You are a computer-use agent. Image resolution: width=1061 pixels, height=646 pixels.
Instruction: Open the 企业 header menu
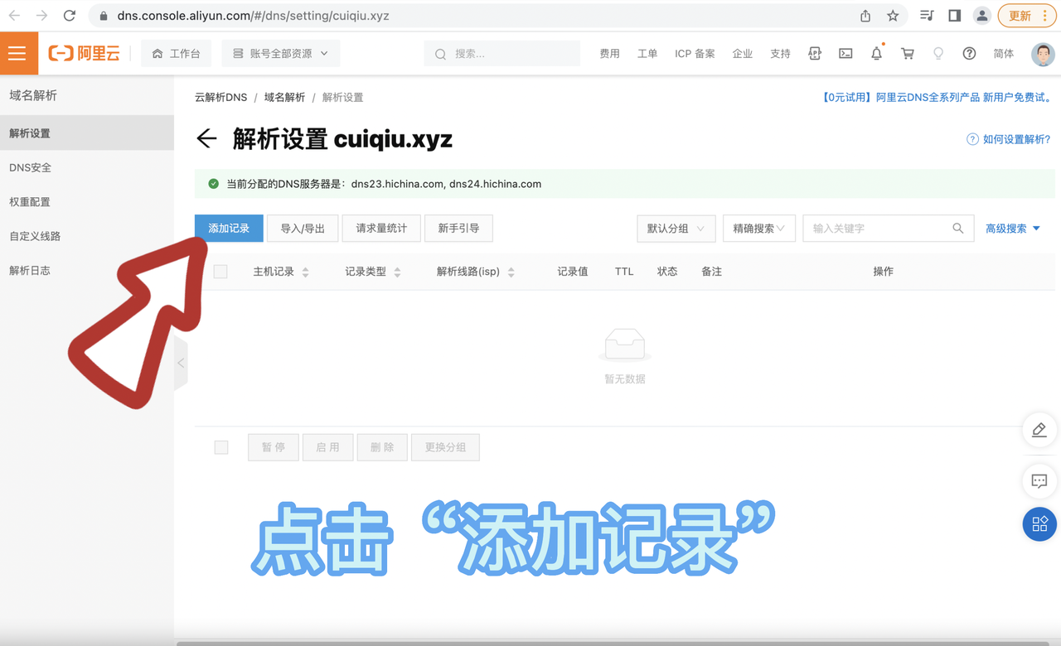[x=743, y=53]
